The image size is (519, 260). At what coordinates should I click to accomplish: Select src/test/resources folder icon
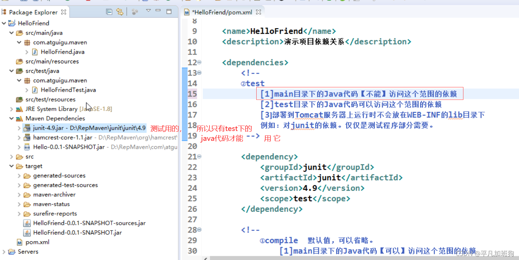[x=20, y=99]
